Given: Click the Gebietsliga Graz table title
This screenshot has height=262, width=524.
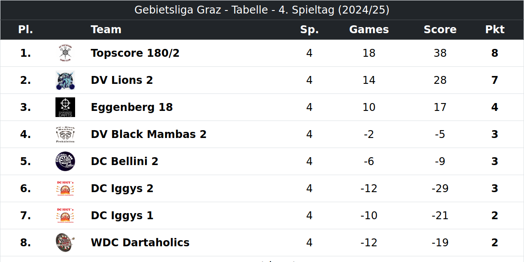Looking at the screenshot, I should coord(262,10).
